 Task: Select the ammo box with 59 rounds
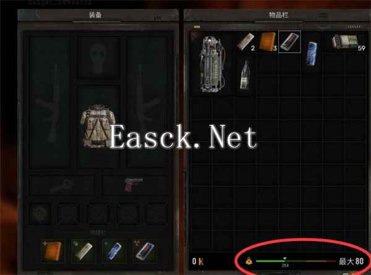[x=347, y=42]
